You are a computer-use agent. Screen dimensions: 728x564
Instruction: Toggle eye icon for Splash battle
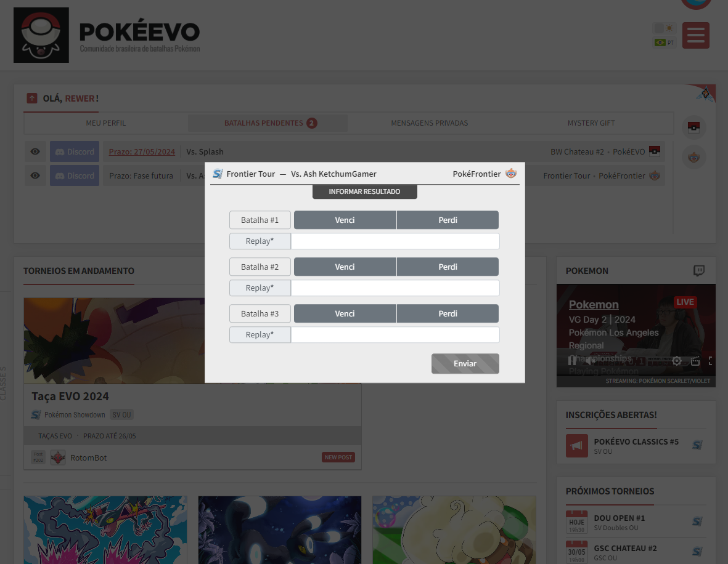click(x=35, y=151)
